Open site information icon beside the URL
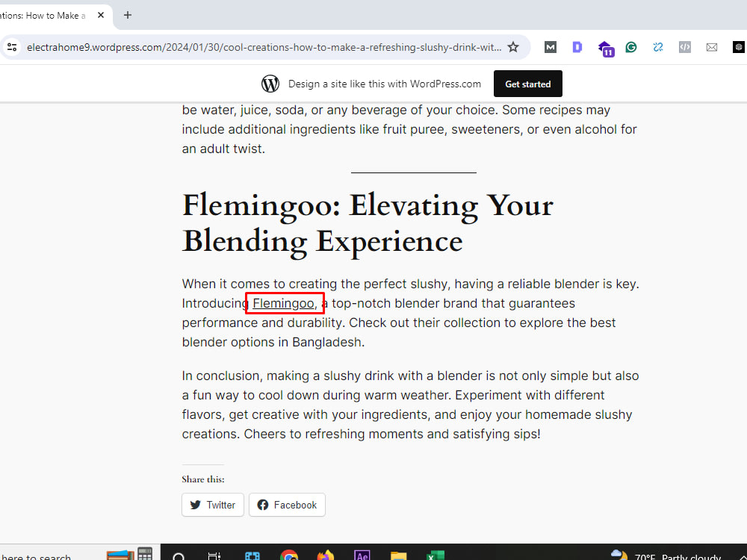This screenshot has height=560, width=747. [12, 47]
